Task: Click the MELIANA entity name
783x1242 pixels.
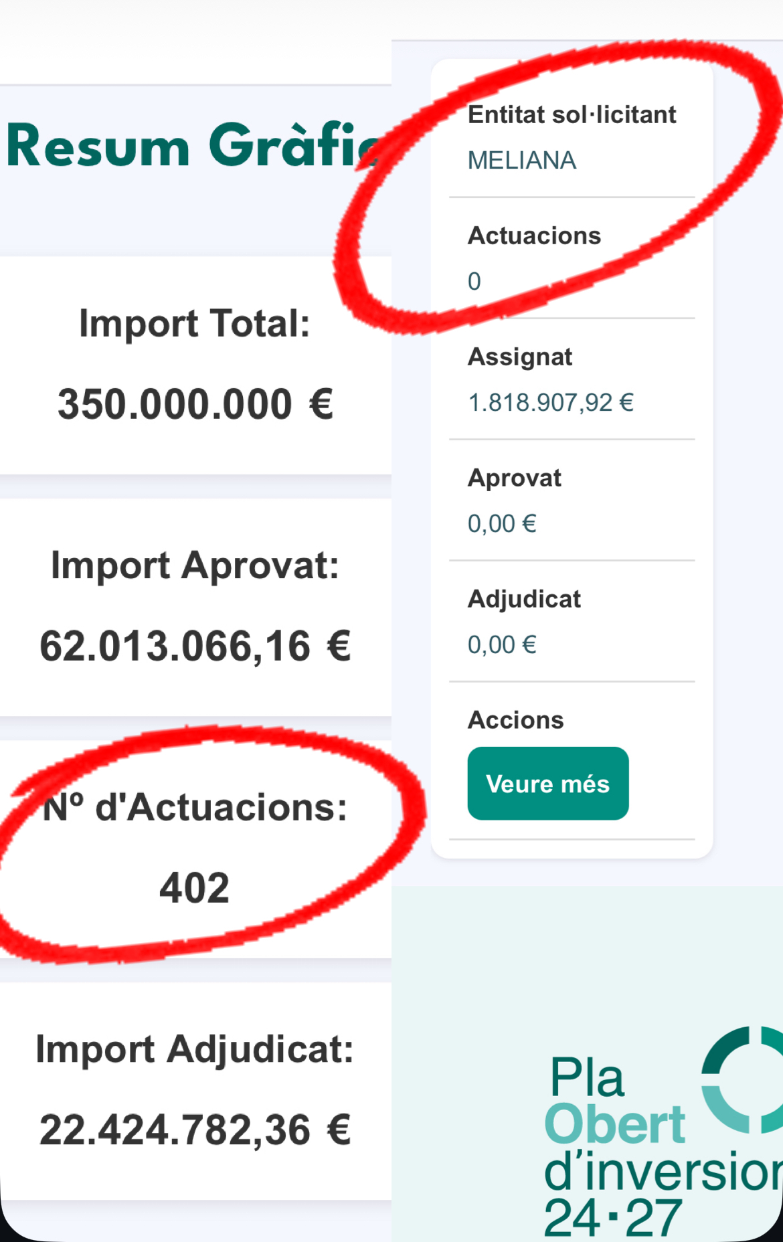Action: pyautogui.click(x=522, y=161)
